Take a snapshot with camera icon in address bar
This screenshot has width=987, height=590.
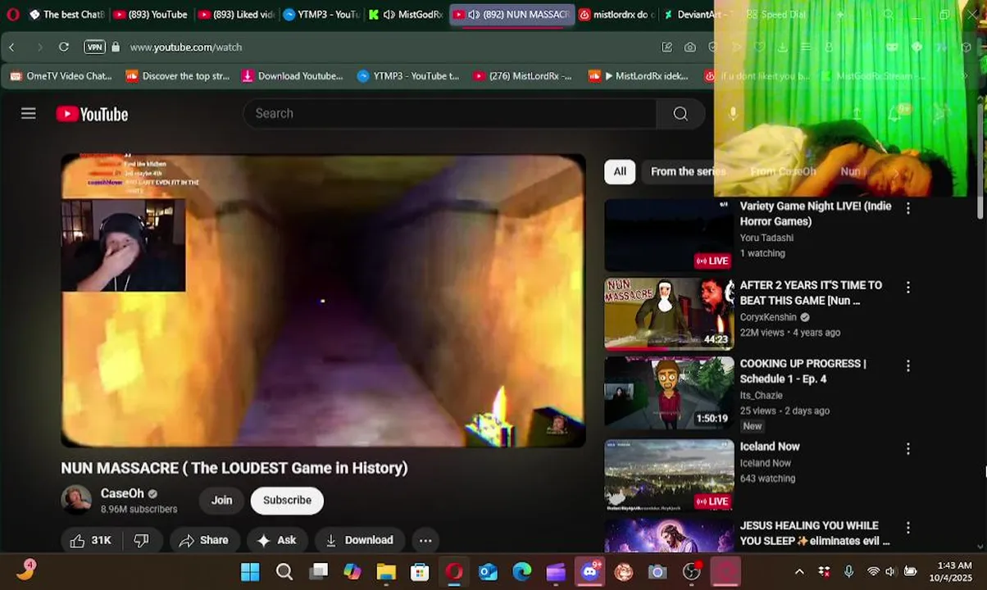pos(690,48)
